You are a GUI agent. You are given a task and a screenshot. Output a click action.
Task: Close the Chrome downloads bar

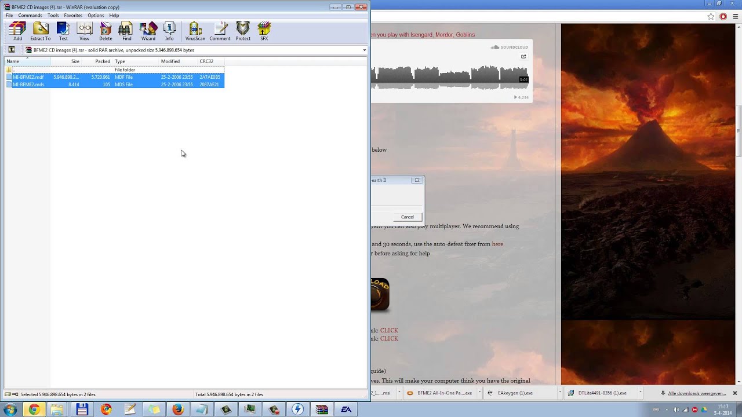735,393
